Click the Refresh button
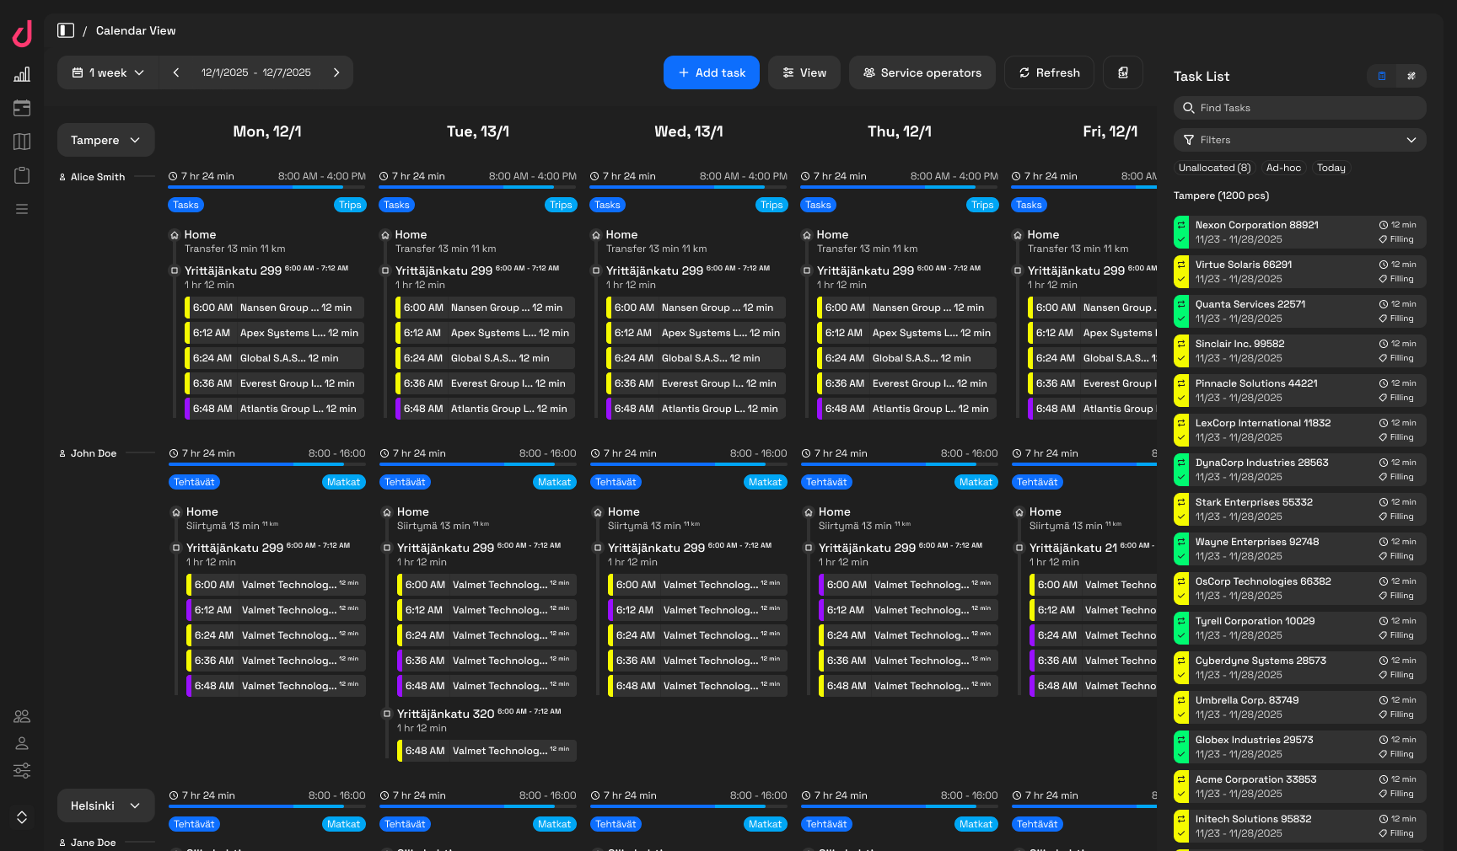Screen dimensions: 1457x851 click(1048, 72)
